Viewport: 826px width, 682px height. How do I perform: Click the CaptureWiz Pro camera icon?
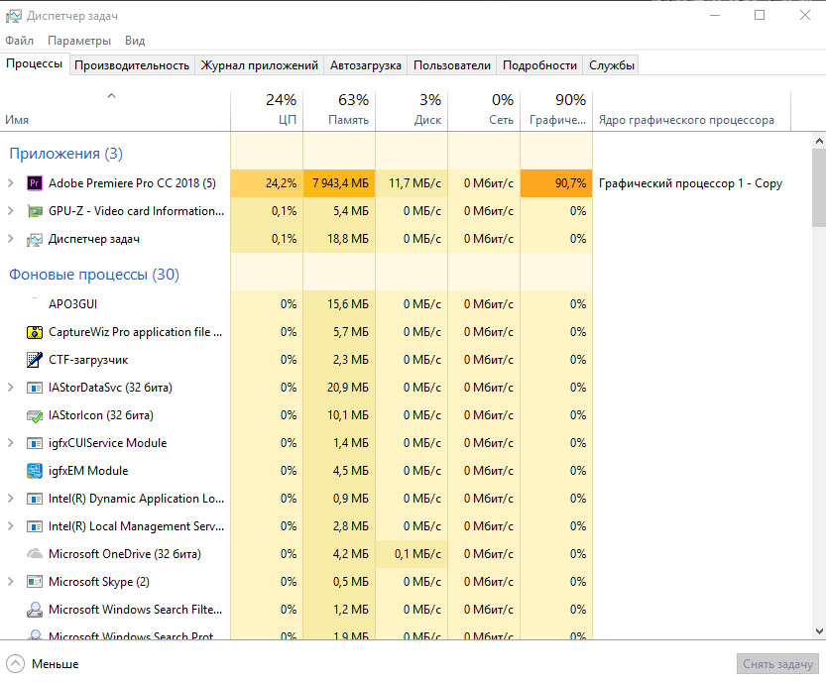pos(35,332)
